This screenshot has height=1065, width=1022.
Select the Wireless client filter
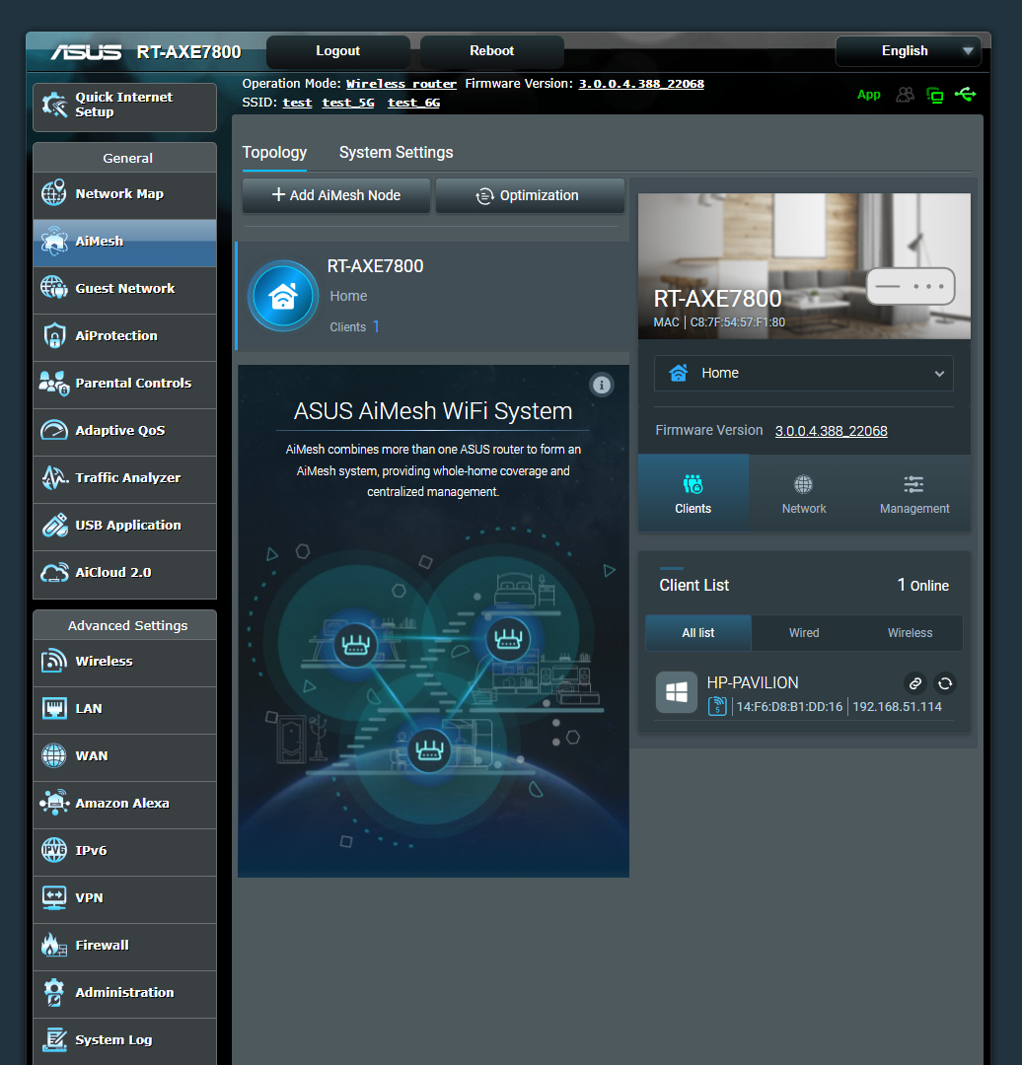tap(910, 633)
